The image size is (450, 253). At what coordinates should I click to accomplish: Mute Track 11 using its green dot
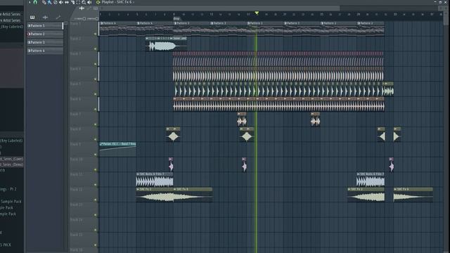tap(96, 185)
